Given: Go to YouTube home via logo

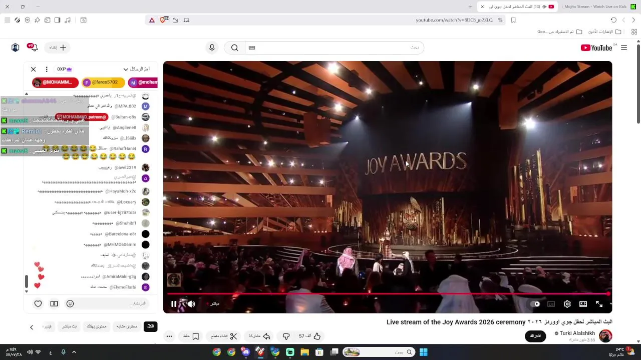Looking at the screenshot, I should click(x=596, y=47).
